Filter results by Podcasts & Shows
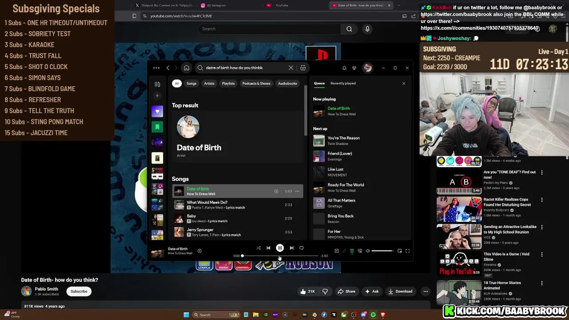This screenshot has width=569, height=320. pos(256,84)
